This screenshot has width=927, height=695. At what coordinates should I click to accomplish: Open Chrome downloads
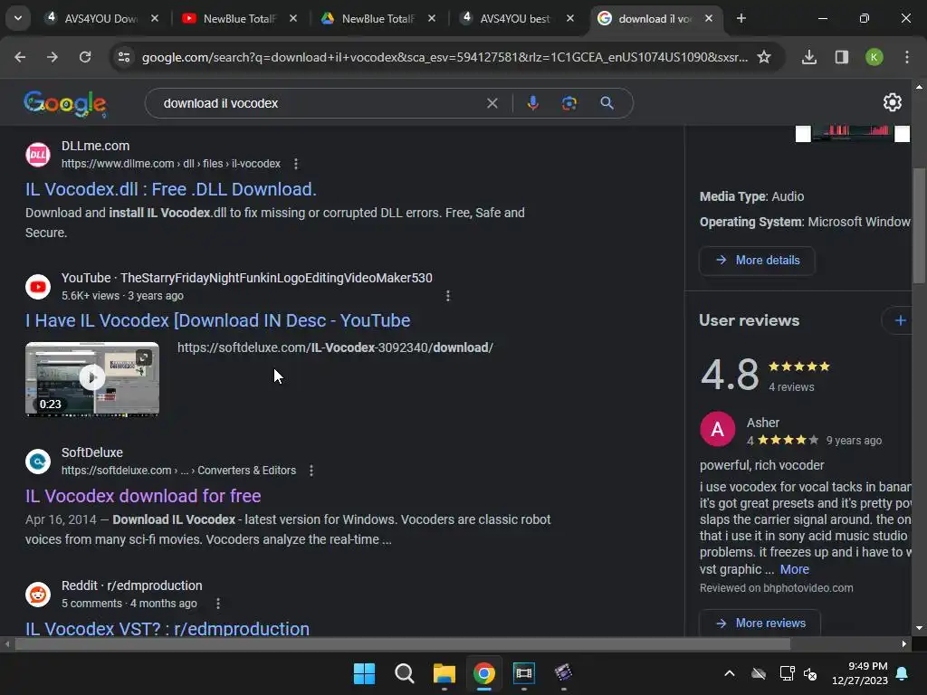[x=809, y=57]
